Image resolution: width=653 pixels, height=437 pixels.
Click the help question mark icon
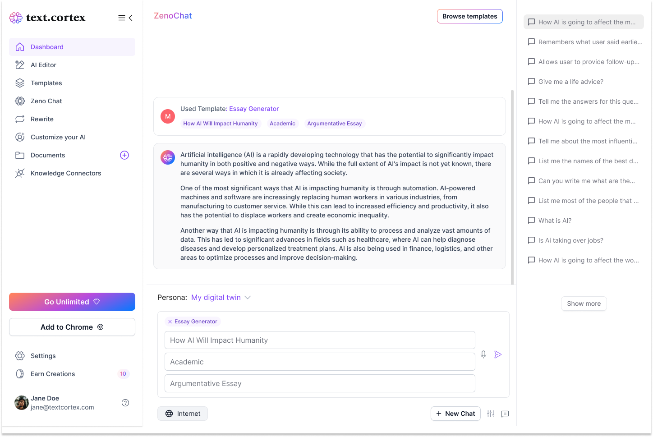125,403
